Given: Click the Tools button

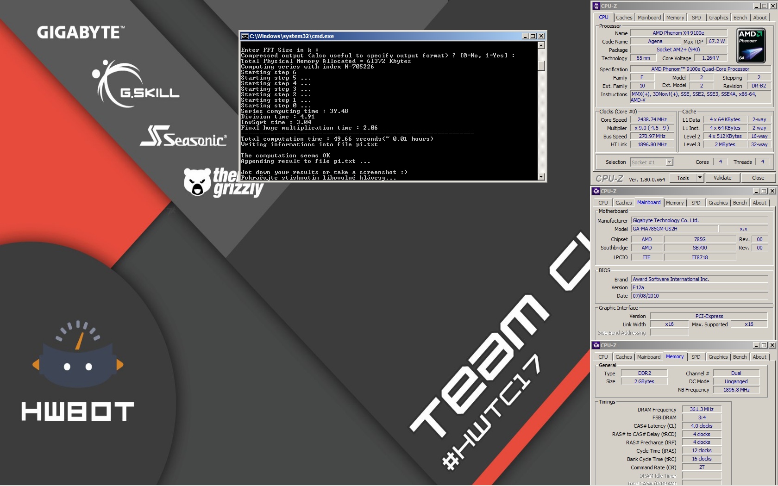Looking at the screenshot, I should (x=683, y=178).
